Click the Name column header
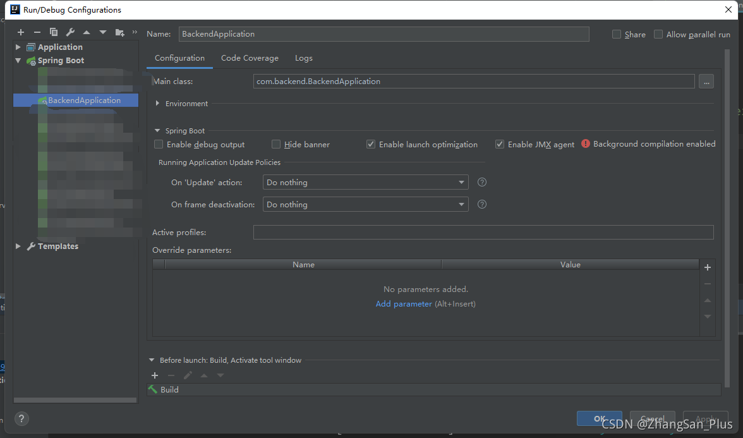The image size is (743, 438). click(303, 264)
